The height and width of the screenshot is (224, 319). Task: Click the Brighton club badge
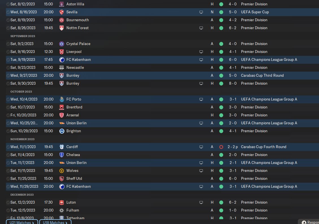pos(62,131)
